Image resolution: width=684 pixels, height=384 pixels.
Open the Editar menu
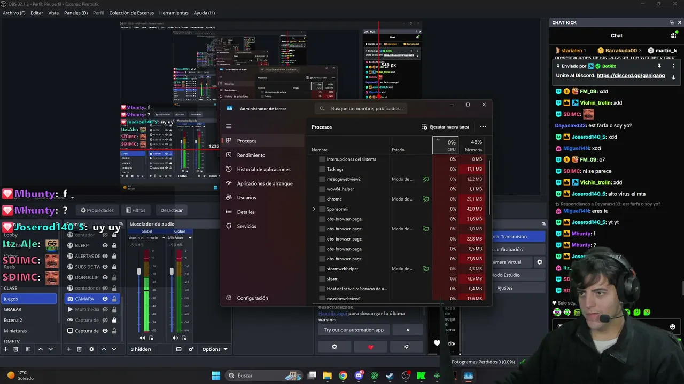[x=37, y=13]
